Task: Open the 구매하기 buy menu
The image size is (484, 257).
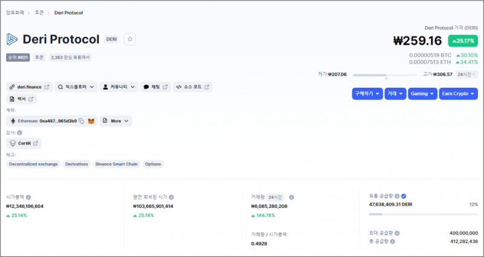Action: click(367, 94)
